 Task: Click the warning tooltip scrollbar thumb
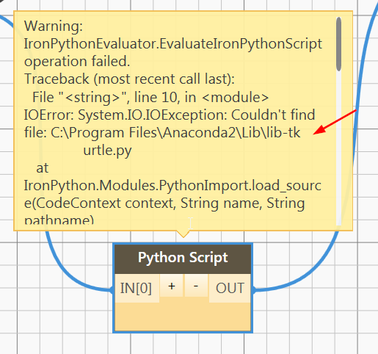pyautogui.click(x=338, y=44)
